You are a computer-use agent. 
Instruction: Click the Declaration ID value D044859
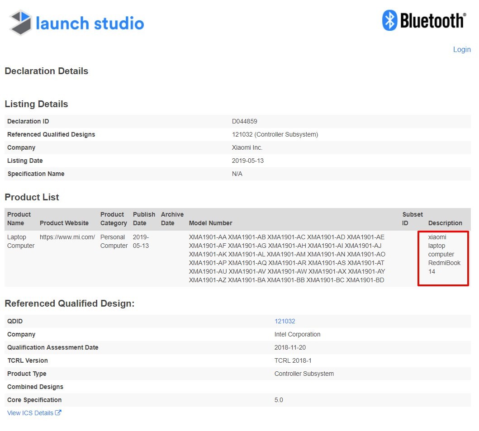click(x=244, y=121)
